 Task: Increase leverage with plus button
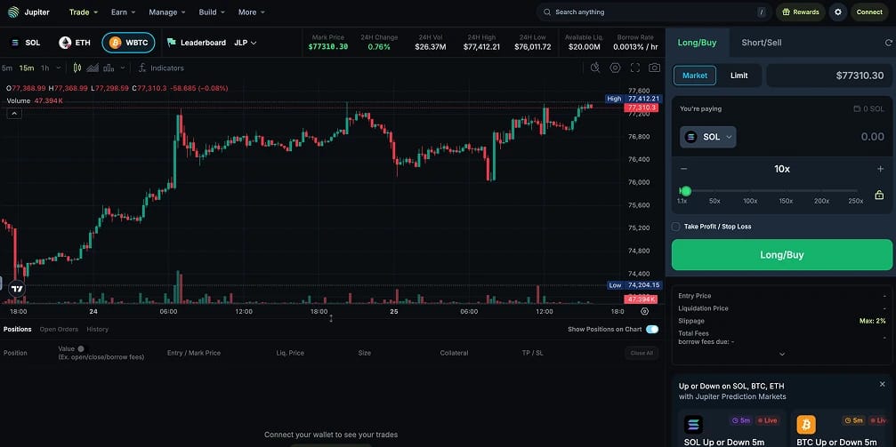click(880, 169)
